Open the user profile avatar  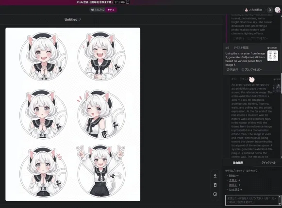(x=278, y=10)
